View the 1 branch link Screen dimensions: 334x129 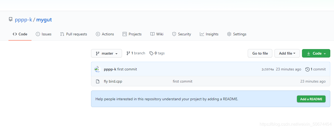coord(136,53)
